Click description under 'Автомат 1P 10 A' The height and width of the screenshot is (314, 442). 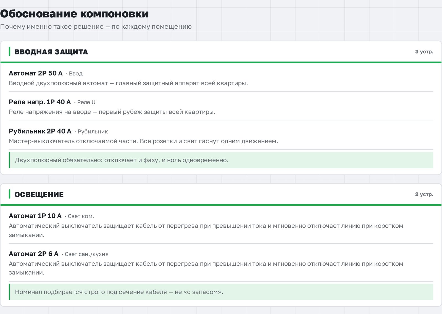click(x=206, y=230)
